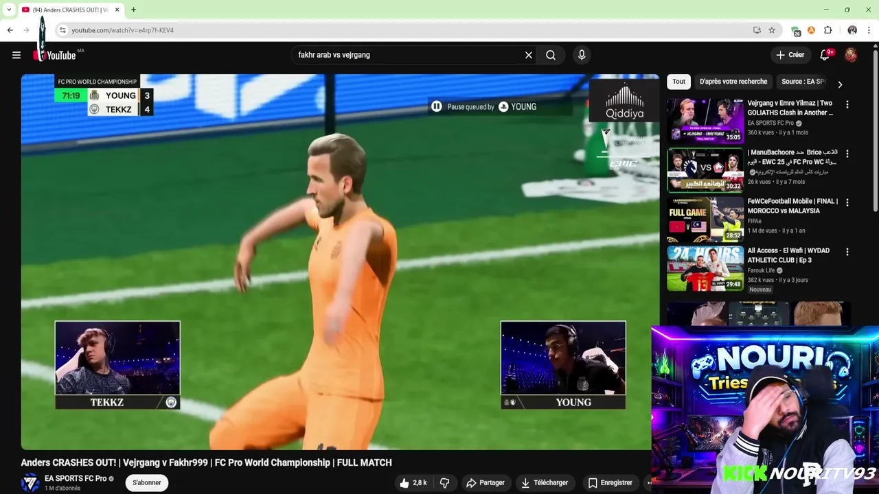Open the tab search dropdown arrow

(x=9, y=10)
